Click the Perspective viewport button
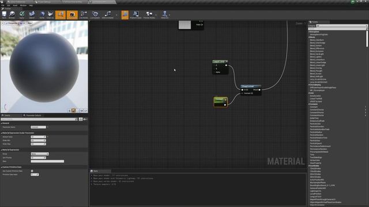This screenshot has height=207, width=369. [12, 23]
